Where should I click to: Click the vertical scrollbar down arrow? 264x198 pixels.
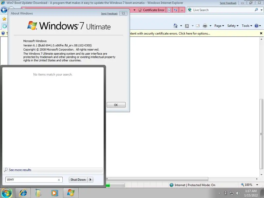[261, 175]
